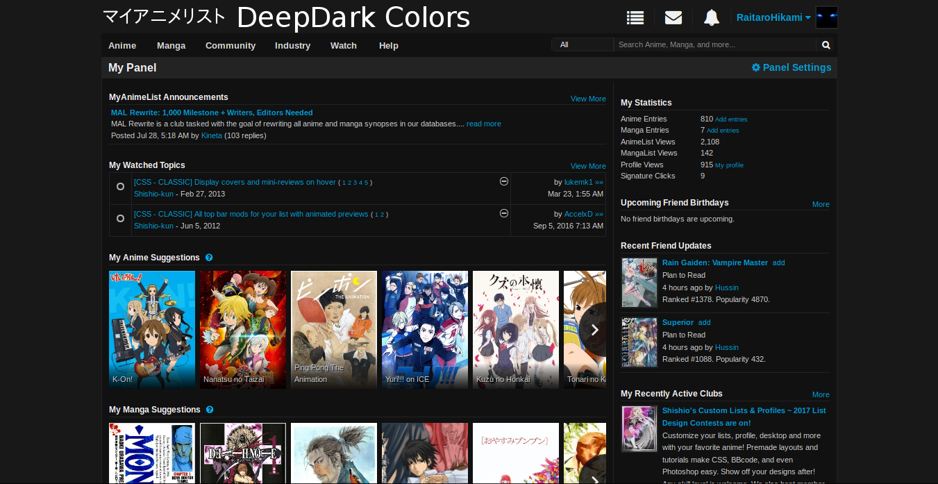Image resolution: width=938 pixels, height=484 pixels.
Task: Click 'add' next to Rain Gaiden: Vampire Master
Action: pyautogui.click(x=779, y=262)
